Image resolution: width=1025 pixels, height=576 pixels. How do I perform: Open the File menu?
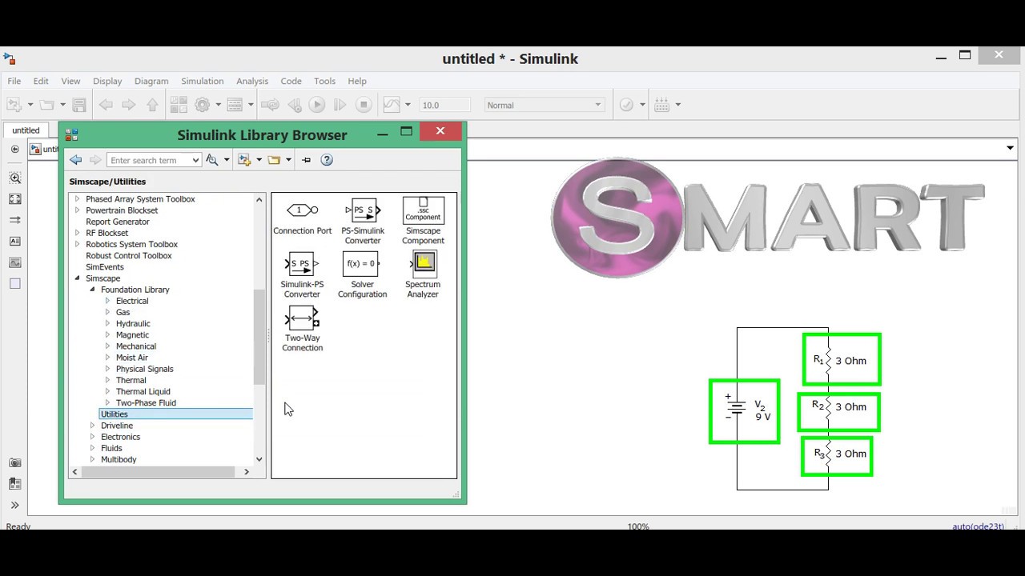[14, 81]
